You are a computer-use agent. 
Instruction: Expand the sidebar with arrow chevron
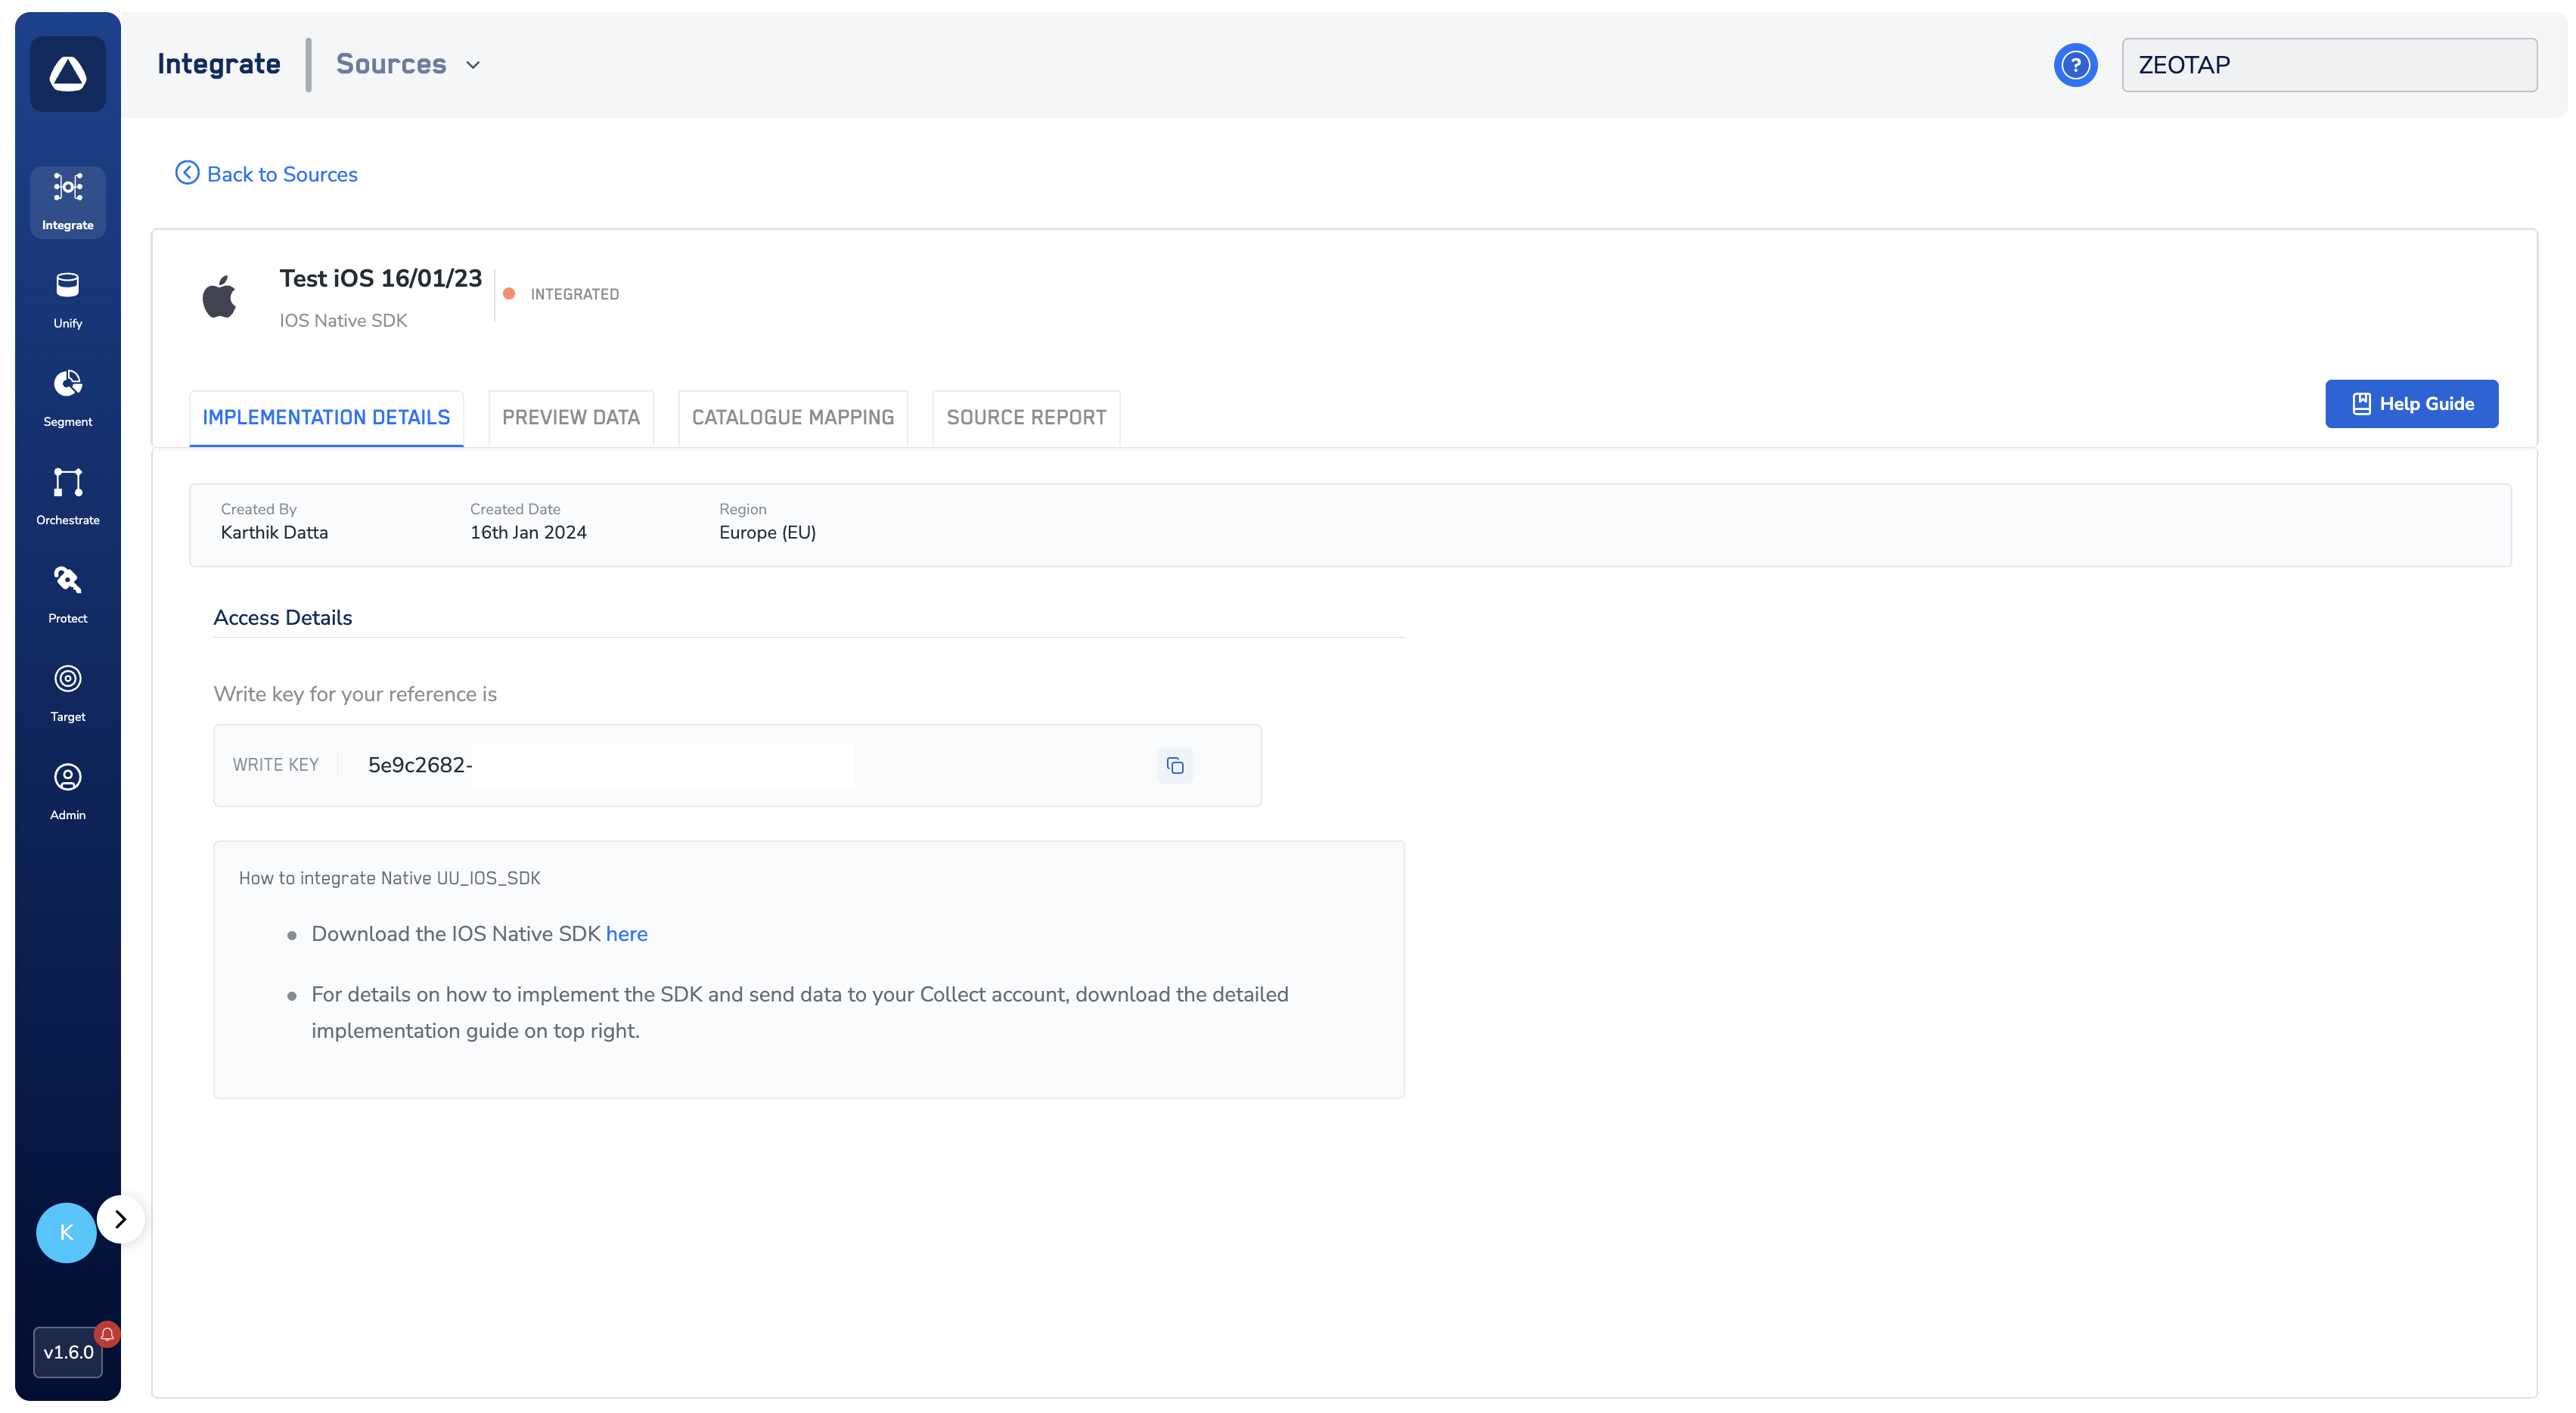121,1219
